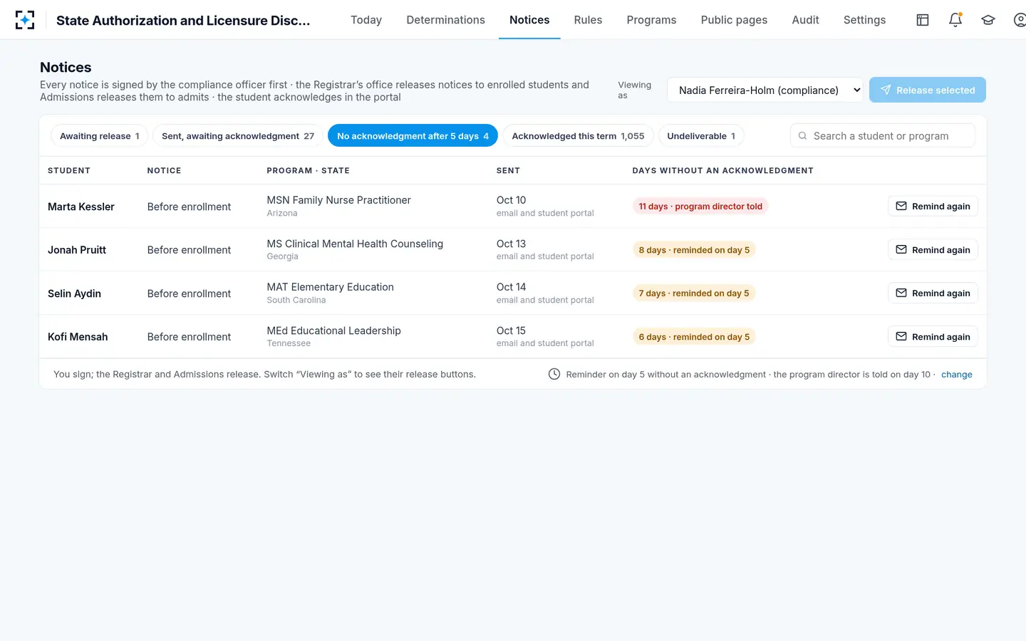Remind Marta Kessler again
The height and width of the screenshot is (641, 1026).
[933, 207]
